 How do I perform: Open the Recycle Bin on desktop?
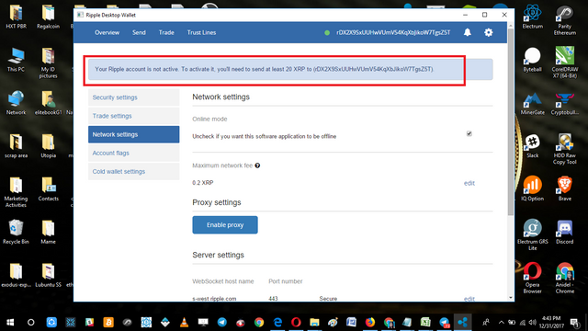[x=16, y=232]
